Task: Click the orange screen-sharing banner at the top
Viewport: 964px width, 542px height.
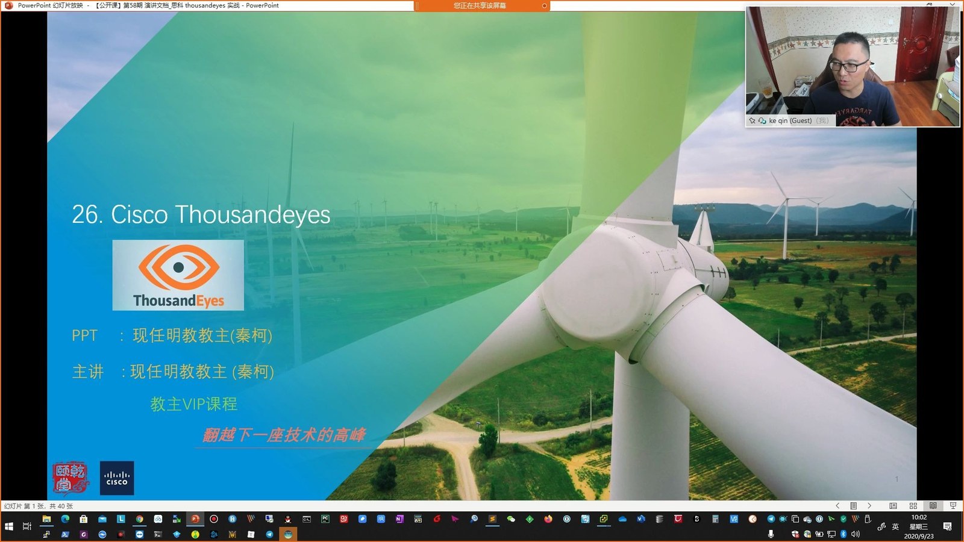Action: (482, 5)
